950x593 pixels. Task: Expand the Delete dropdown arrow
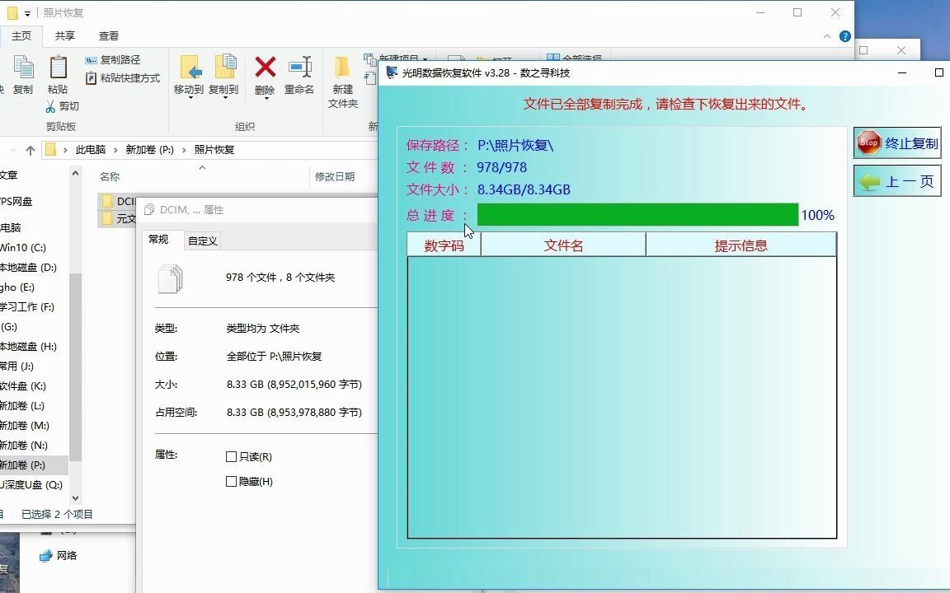266,98
